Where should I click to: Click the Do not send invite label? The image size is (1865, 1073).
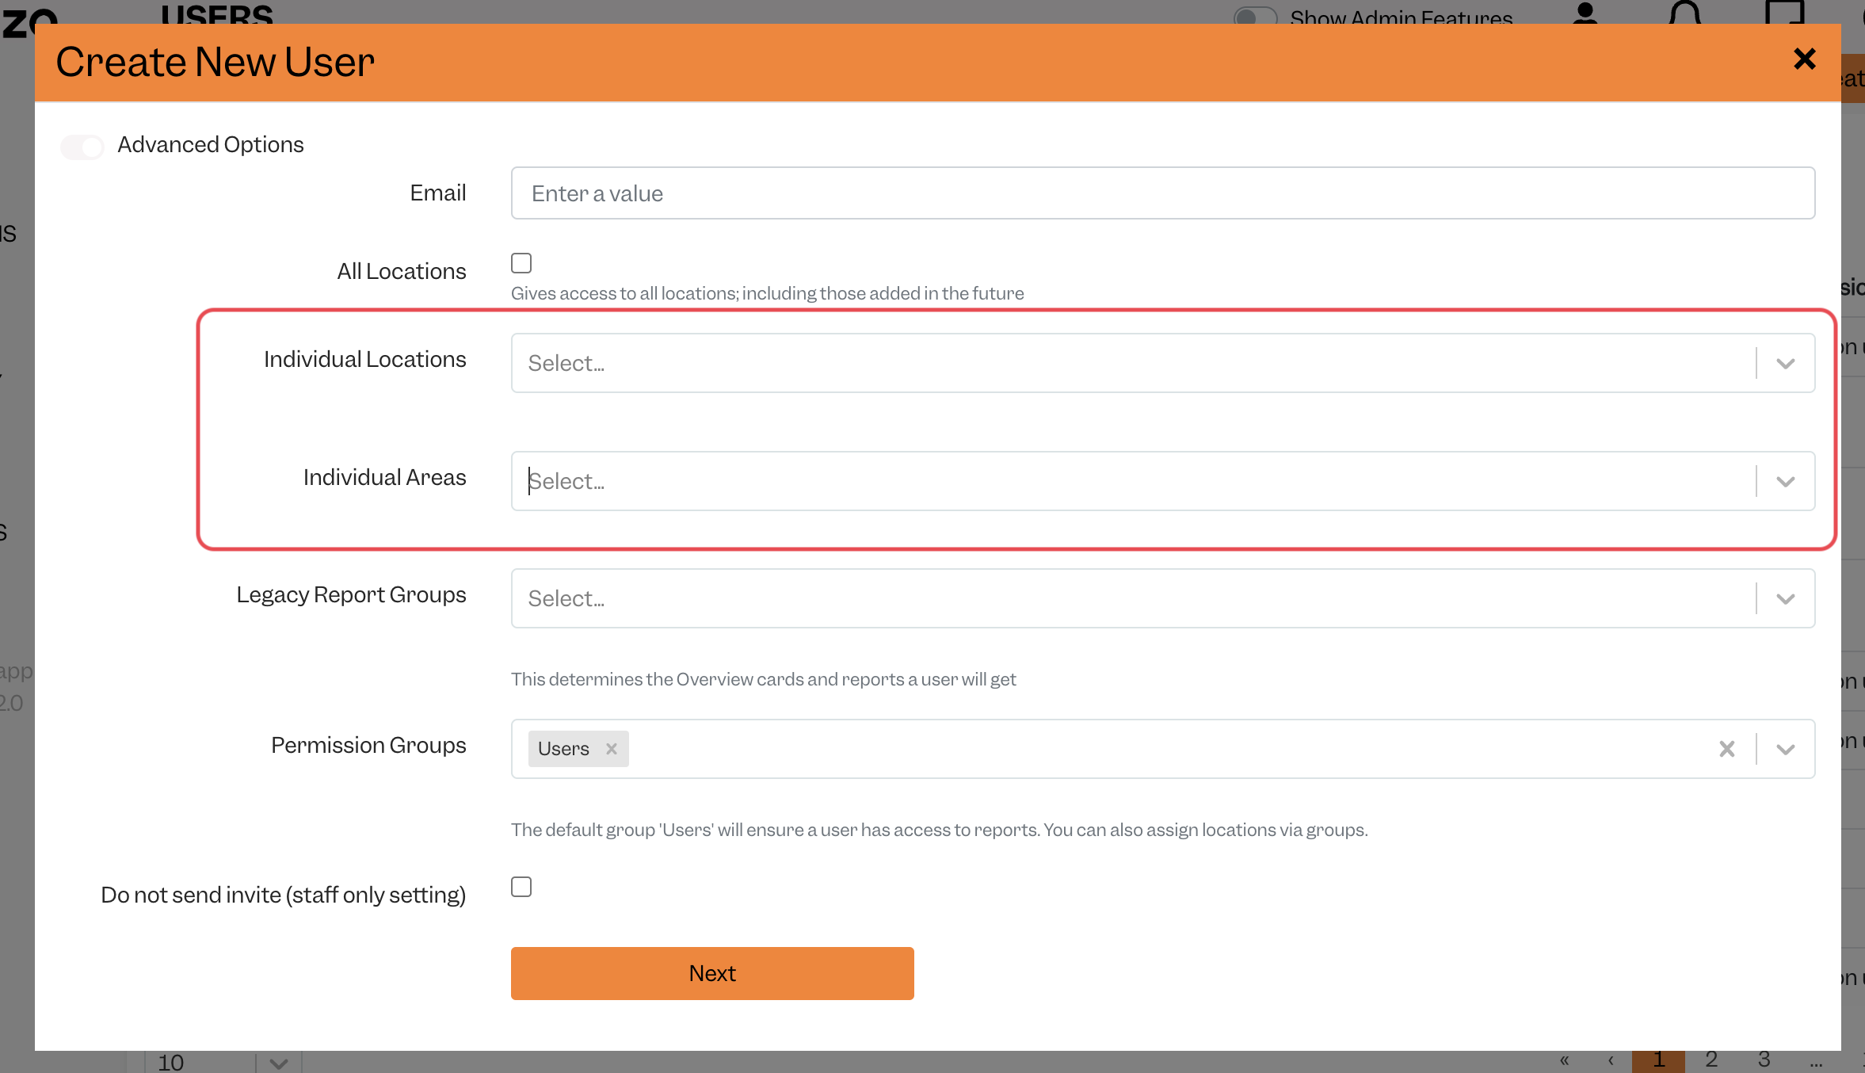tap(284, 895)
